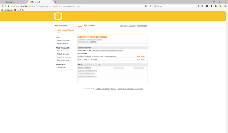Click the green download extension icon
The image size is (228, 133).
coord(220,6)
